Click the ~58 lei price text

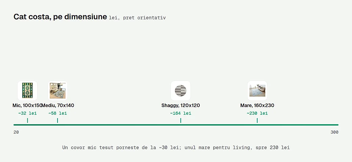pos(58,113)
